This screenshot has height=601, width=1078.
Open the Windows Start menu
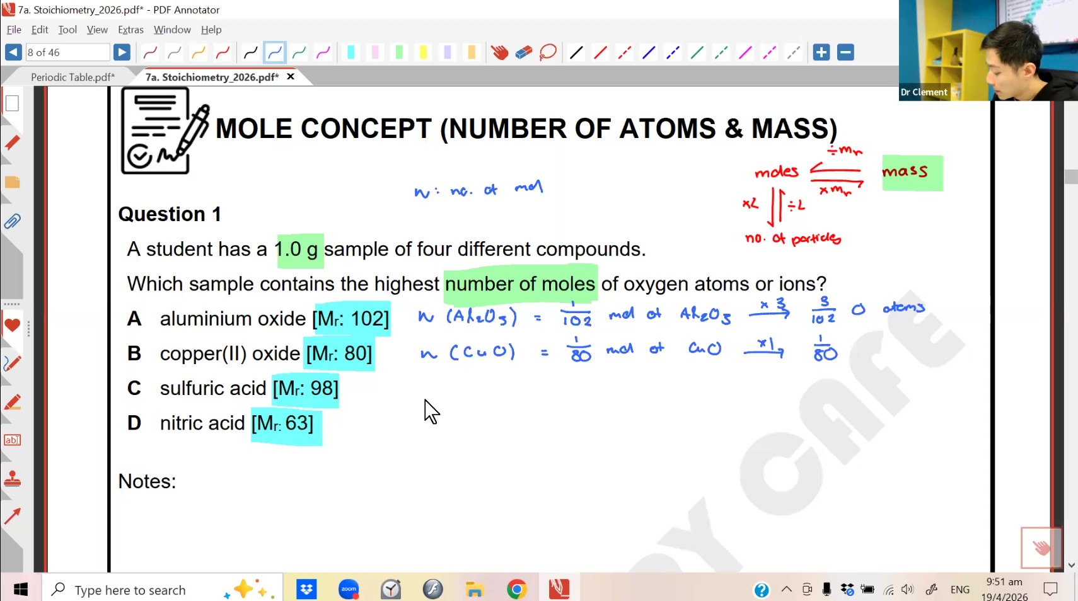coord(21,590)
